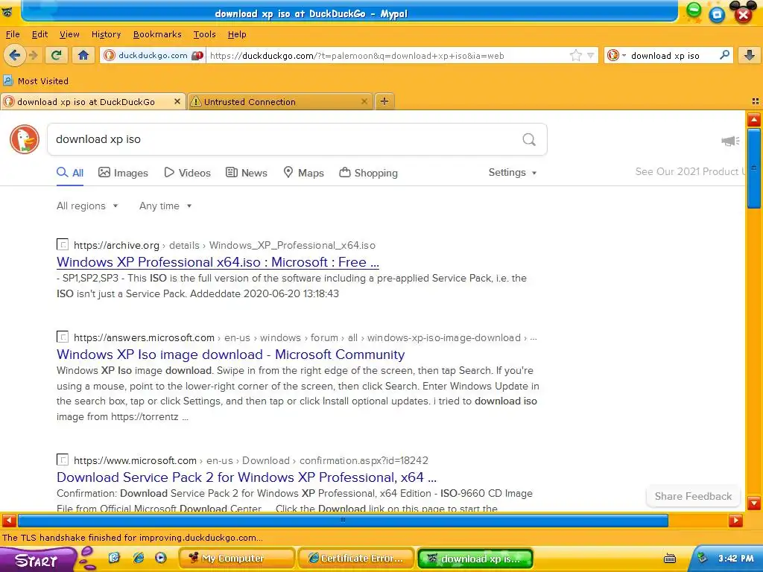Close the Untrusted Connection tab

364,101
